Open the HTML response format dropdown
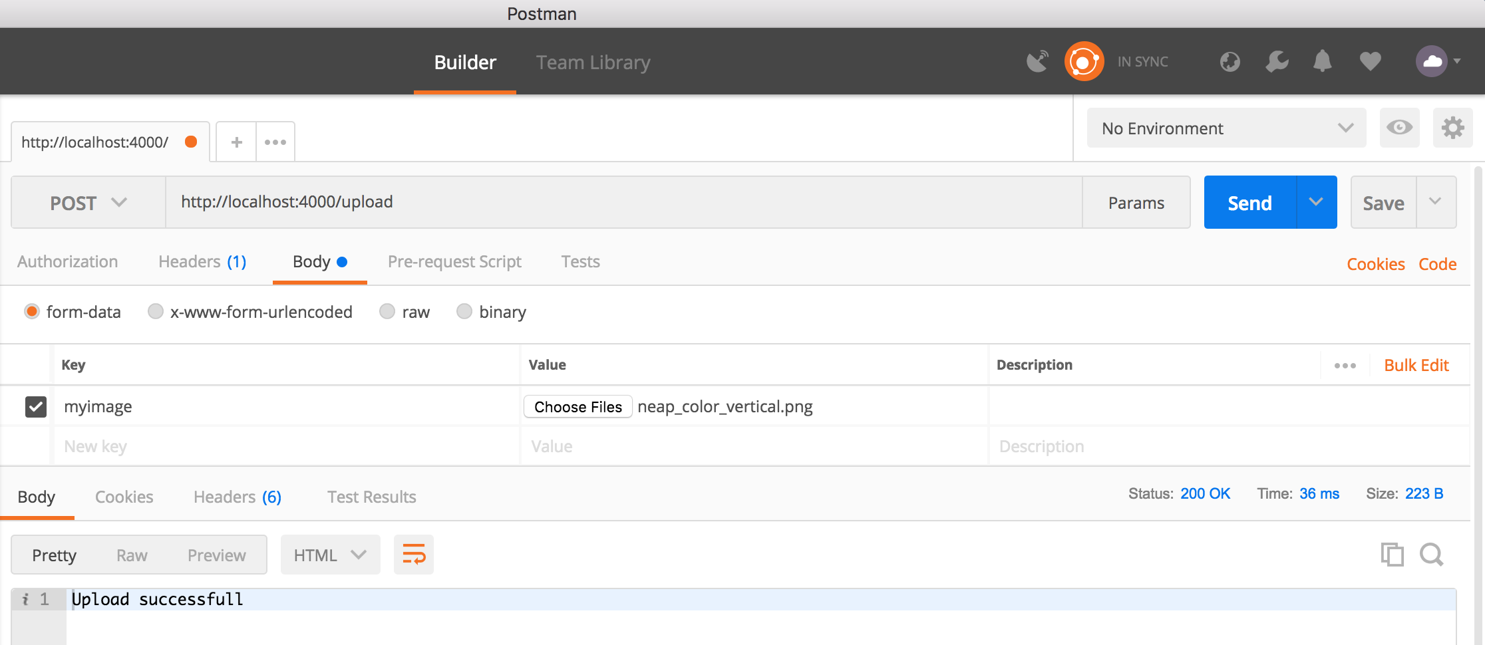The width and height of the screenshot is (1485, 645). coord(330,555)
